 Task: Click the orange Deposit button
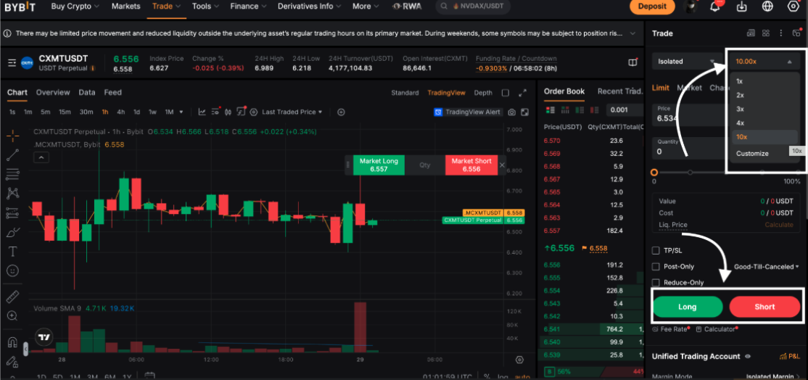click(x=652, y=7)
